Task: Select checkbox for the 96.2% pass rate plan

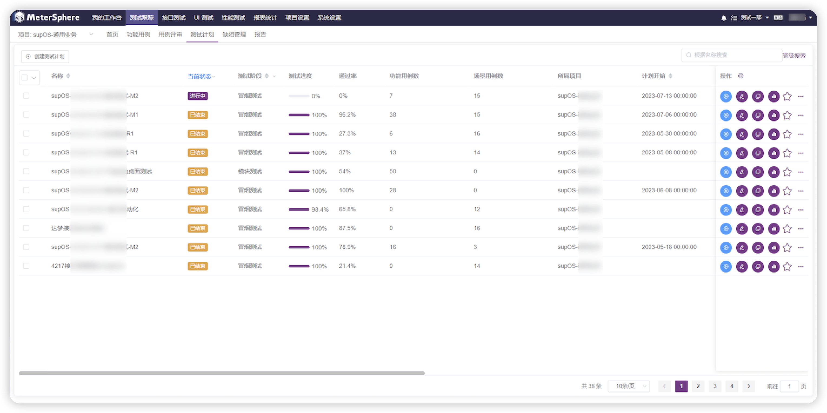Action: 26,114
